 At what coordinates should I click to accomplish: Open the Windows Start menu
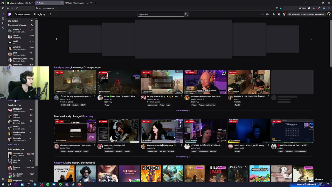3,184
